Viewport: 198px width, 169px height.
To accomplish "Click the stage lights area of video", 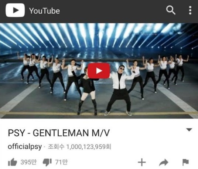I will 99,36.
